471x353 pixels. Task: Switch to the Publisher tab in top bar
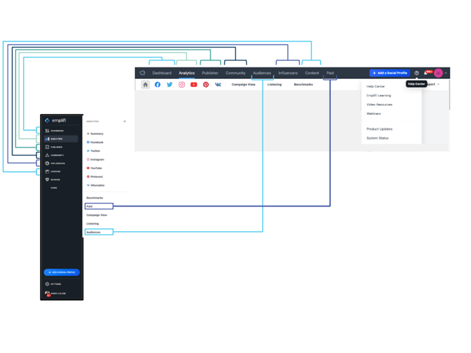click(210, 73)
